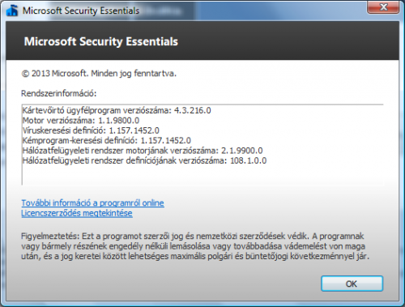
Task: Click the window title text in the title bar
Action: (81, 11)
